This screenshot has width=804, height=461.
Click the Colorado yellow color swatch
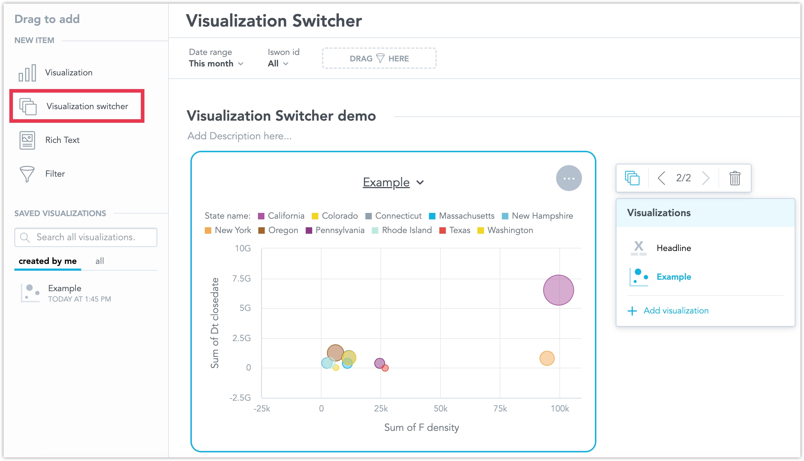tap(315, 216)
